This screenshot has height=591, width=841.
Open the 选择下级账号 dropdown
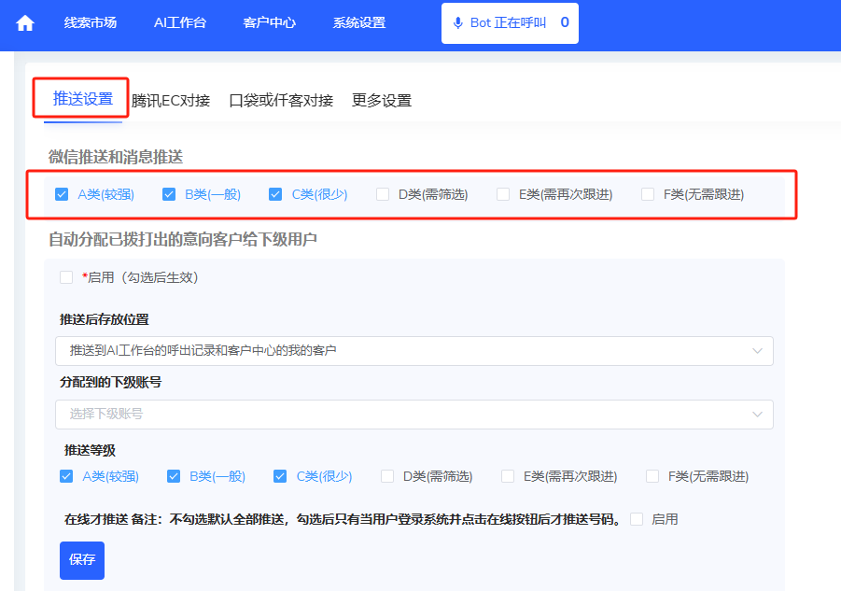coord(413,415)
